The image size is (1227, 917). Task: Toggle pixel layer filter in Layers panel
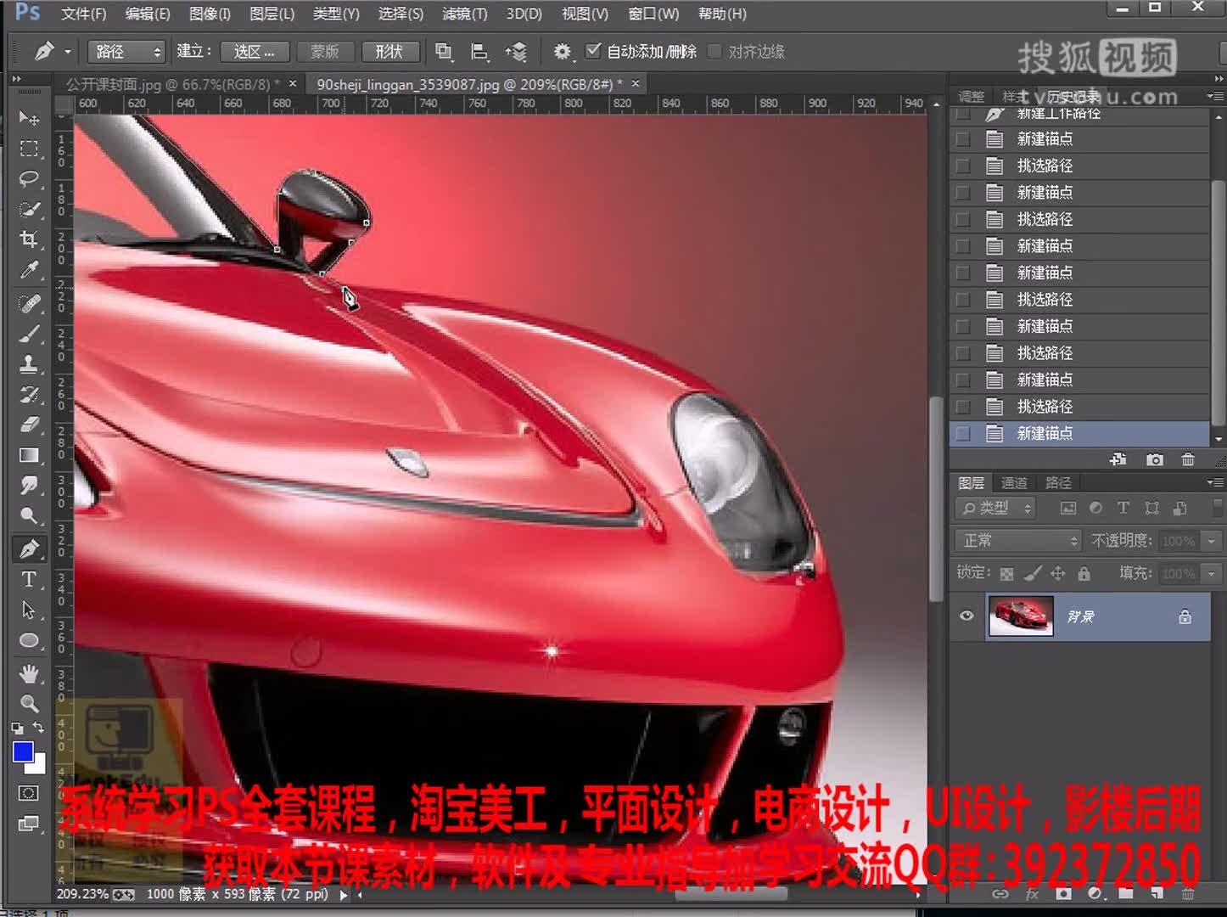click(x=1068, y=508)
